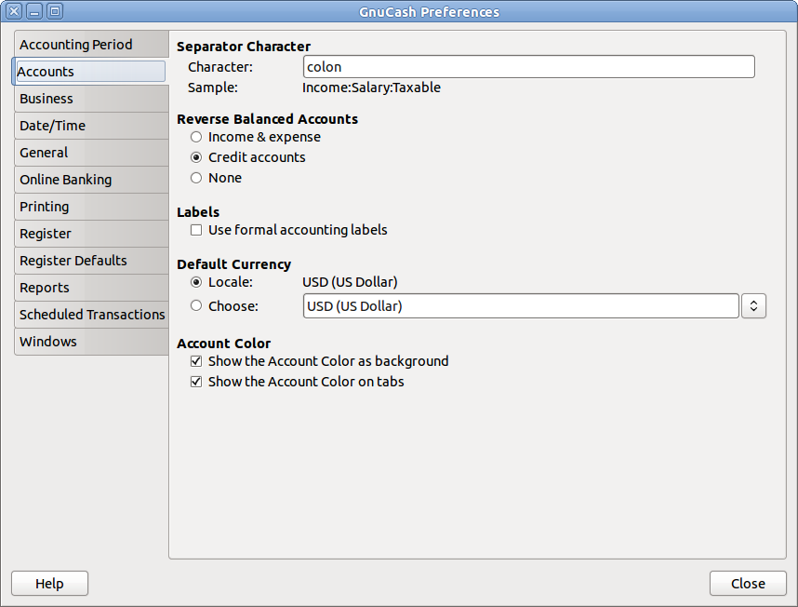
Task: Switch to the Register Defaults tab
Action: 73,261
